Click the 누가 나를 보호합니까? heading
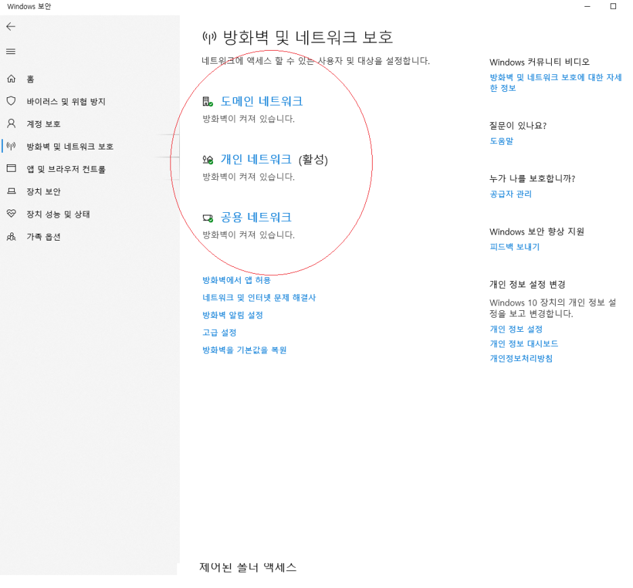The image size is (633, 588). pyautogui.click(x=532, y=178)
